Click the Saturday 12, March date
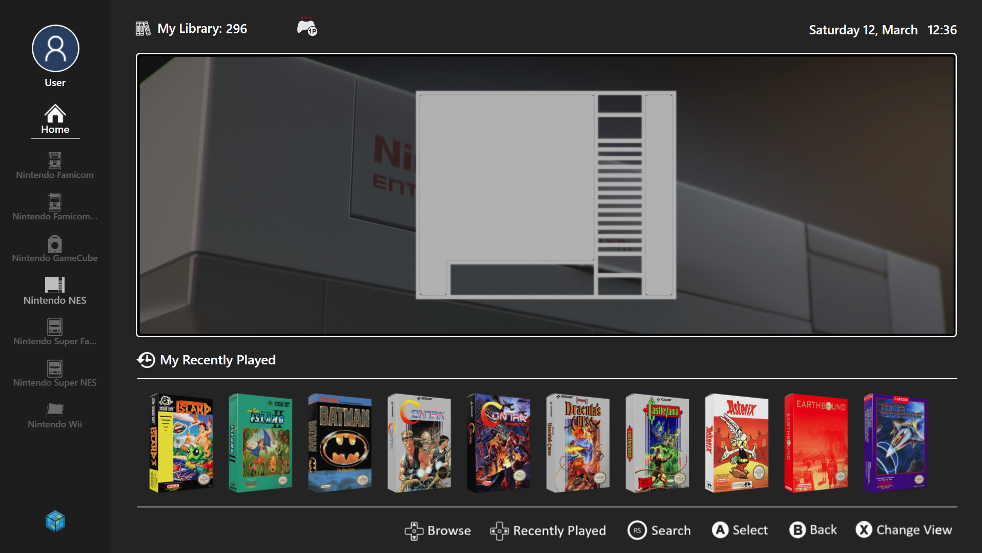Image resolution: width=982 pixels, height=553 pixels. tap(863, 30)
